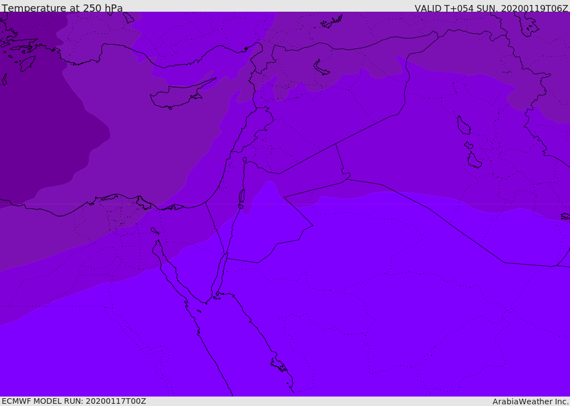
Task: Click the 'Temperature at 250 hPa' title
Action: tap(62, 8)
